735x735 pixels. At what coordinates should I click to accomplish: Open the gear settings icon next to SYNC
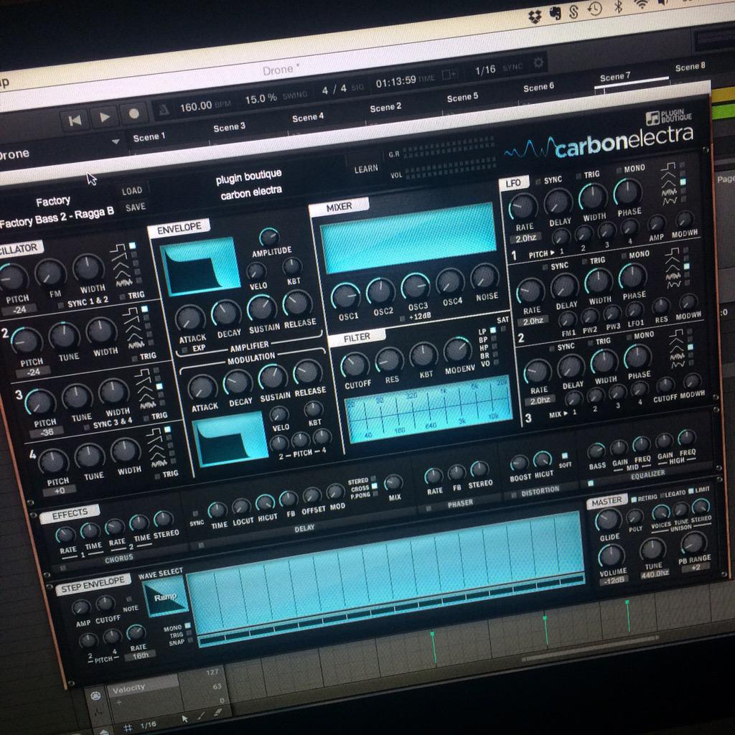[x=538, y=62]
